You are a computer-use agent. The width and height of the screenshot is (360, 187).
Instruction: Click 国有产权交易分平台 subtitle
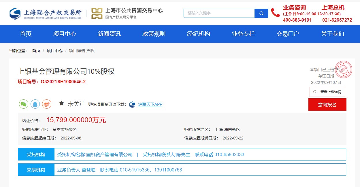(x=121, y=17)
